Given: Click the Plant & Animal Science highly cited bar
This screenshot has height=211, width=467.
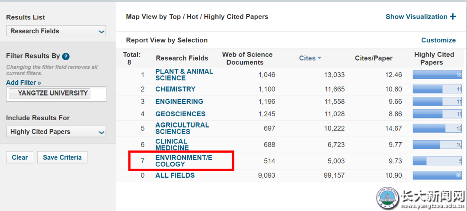Looking at the screenshot, I should coord(437,75).
